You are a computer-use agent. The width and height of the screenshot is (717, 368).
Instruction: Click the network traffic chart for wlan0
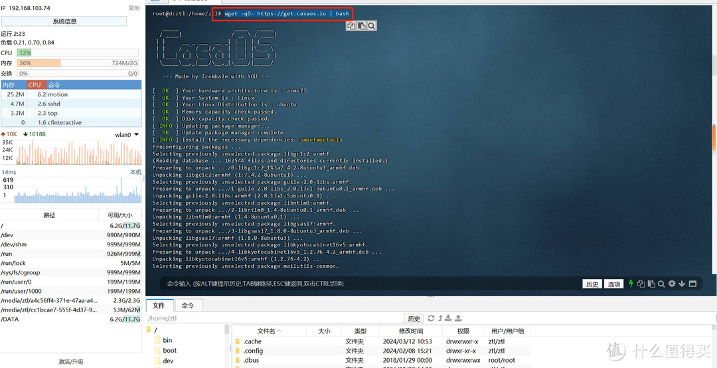tap(78, 152)
